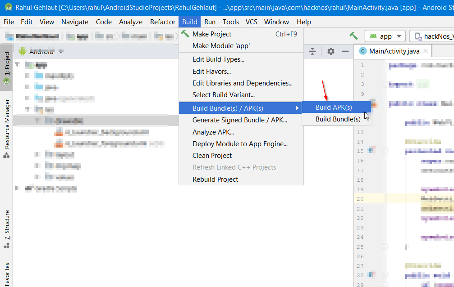Open the File menu
This screenshot has height=287, width=454.
point(9,22)
